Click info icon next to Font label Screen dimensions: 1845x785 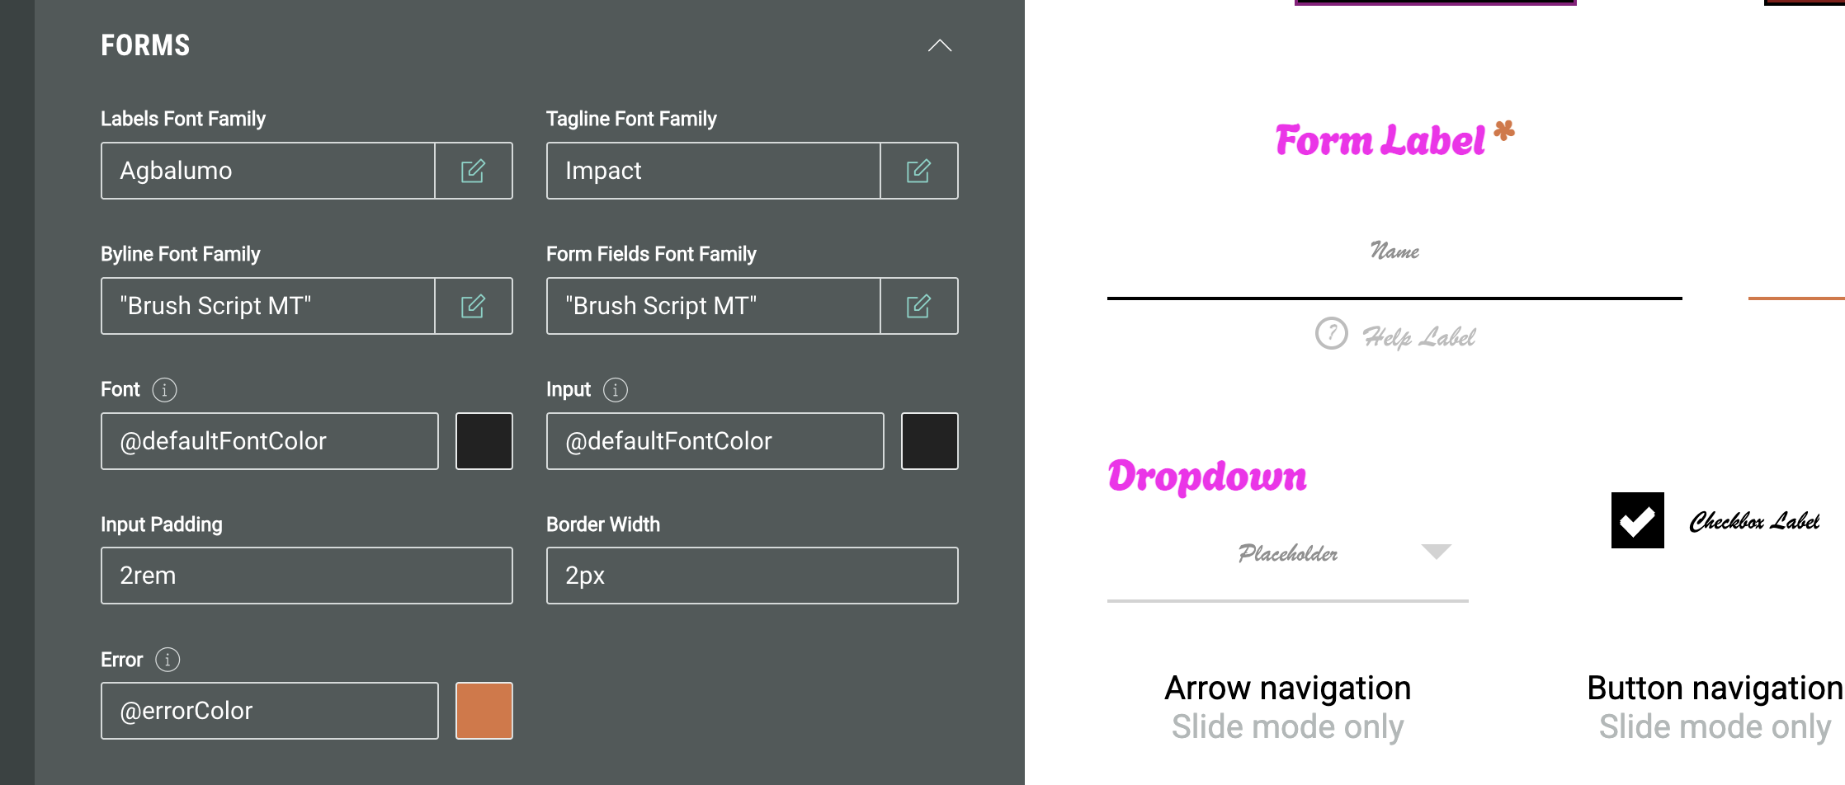click(x=165, y=389)
